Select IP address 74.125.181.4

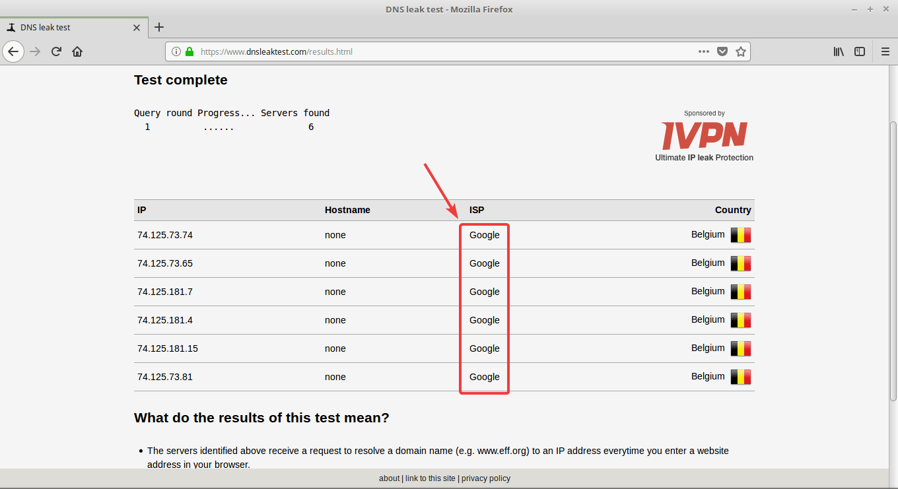tap(165, 320)
